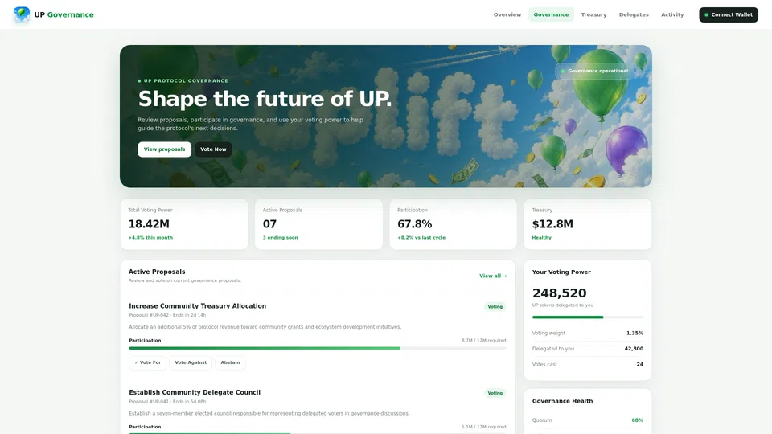Click the Vote Now hero button
This screenshot has width=772, height=434.
[x=213, y=149]
